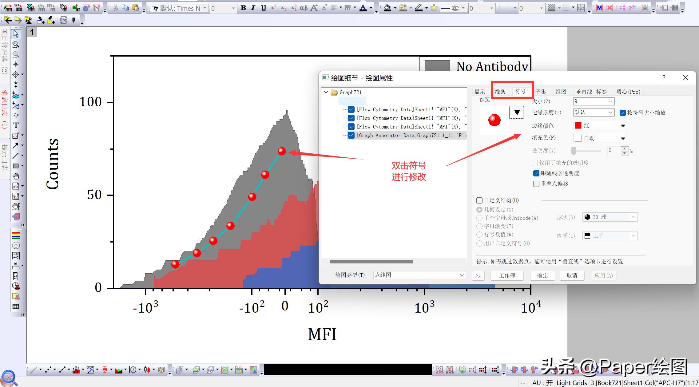Select the '几何设定(G)' radio button
The height and width of the screenshot is (387, 699).
(x=479, y=210)
